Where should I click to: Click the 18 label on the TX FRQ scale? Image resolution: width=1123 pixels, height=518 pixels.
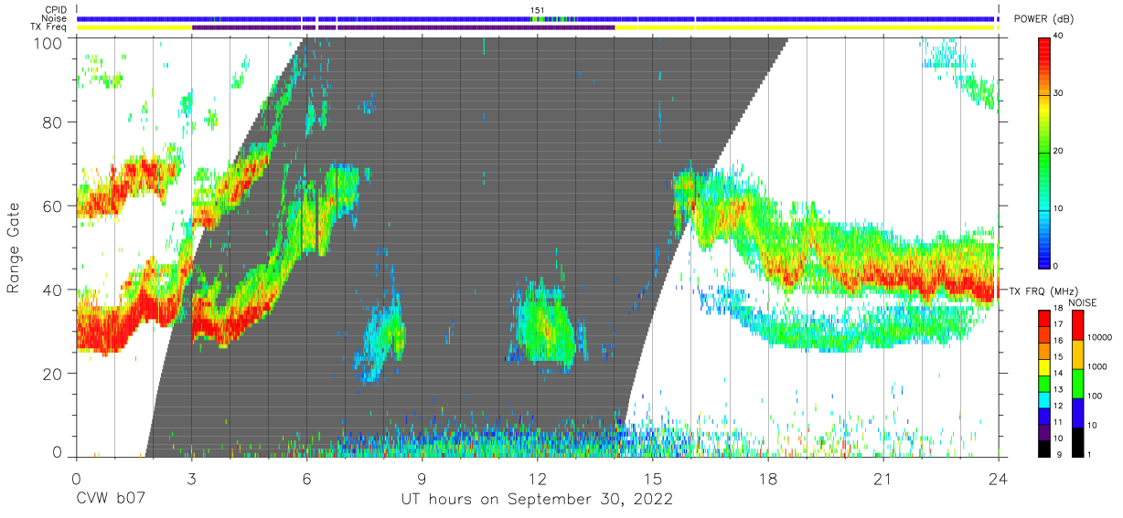tap(1058, 308)
